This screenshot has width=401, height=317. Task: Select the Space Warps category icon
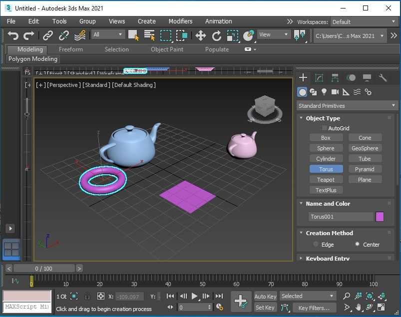click(357, 92)
